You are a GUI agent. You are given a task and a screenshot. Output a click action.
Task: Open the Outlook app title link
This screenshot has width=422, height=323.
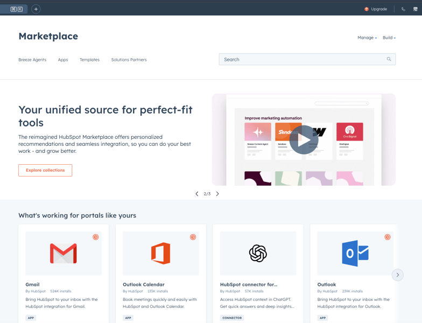[x=327, y=284]
